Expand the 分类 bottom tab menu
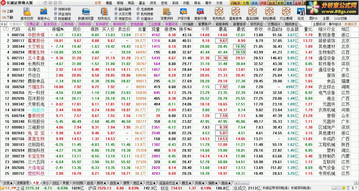The width and height of the screenshot is (359, 191). point(8,183)
